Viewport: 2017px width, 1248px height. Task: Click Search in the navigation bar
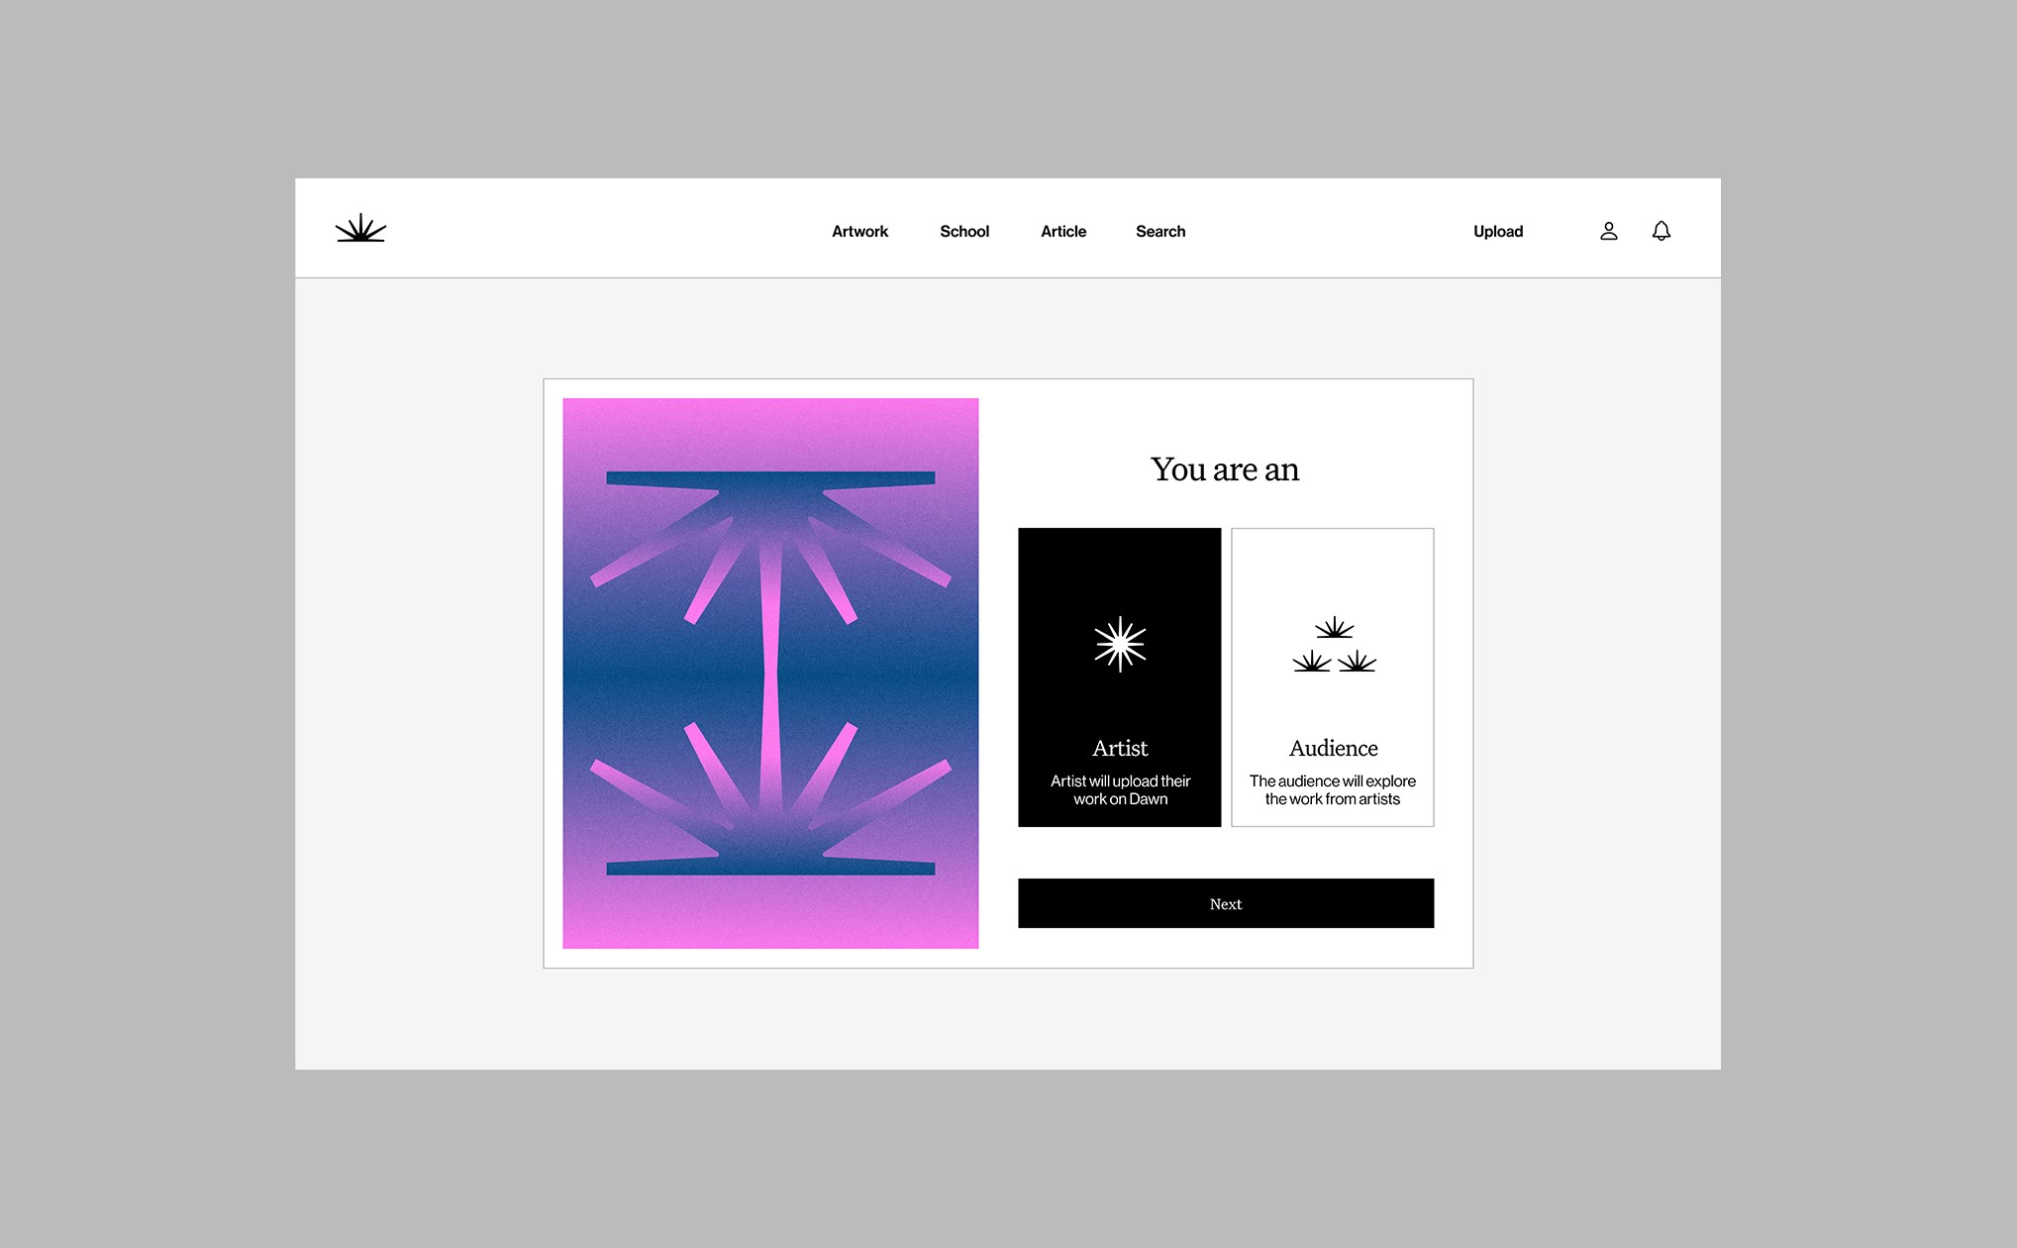1160,231
